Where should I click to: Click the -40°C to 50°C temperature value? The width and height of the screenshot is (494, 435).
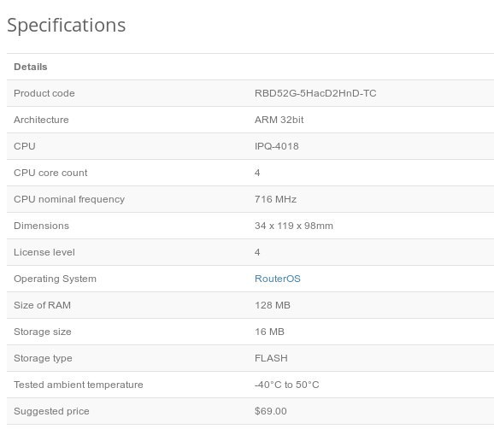point(286,385)
